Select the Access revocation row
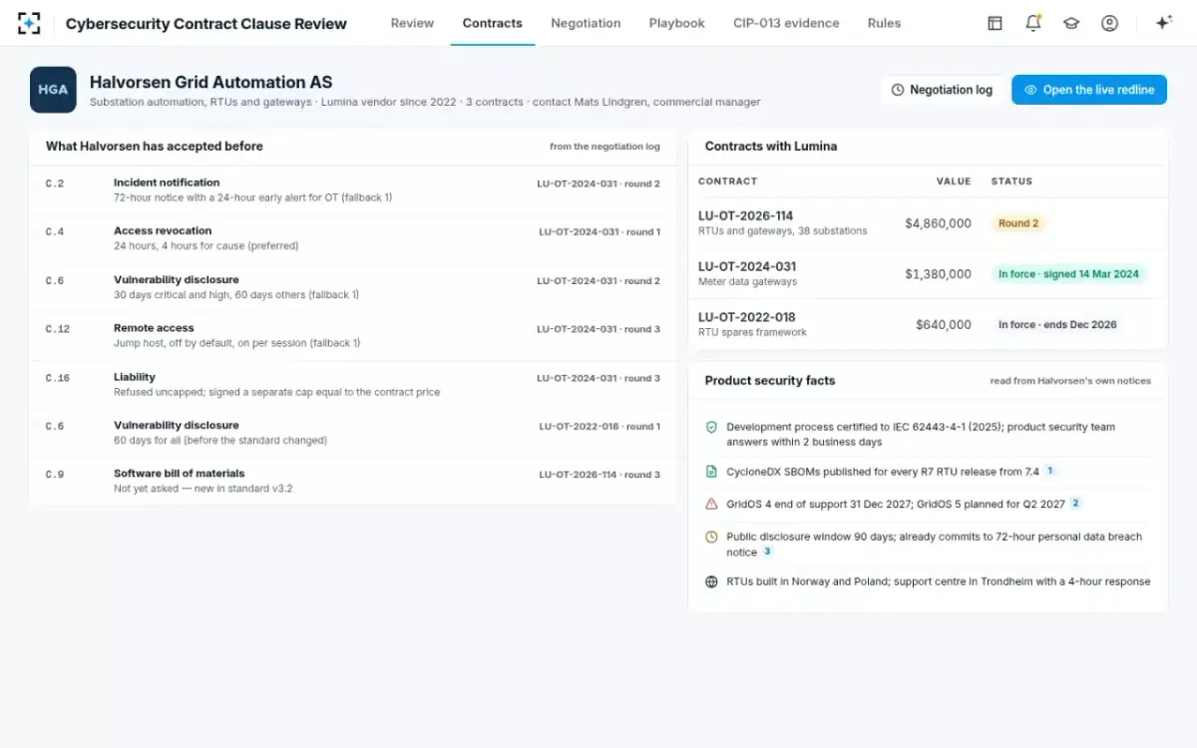The height and width of the screenshot is (748, 1197). tap(353, 238)
